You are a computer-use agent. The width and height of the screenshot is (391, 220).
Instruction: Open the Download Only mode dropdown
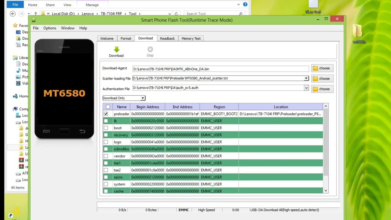[143, 98]
